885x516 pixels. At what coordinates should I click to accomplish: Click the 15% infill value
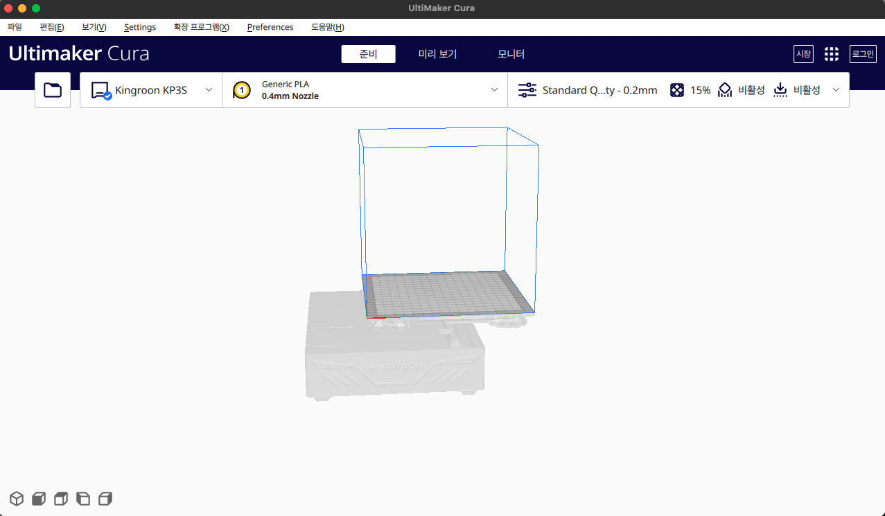[700, 90]
